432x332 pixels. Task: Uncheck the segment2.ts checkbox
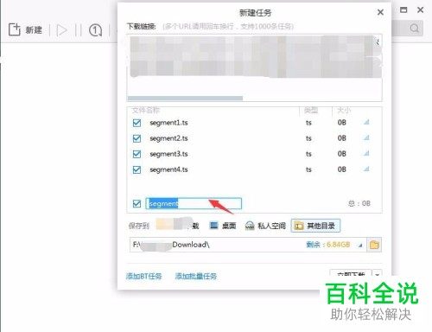pos(137,138)
